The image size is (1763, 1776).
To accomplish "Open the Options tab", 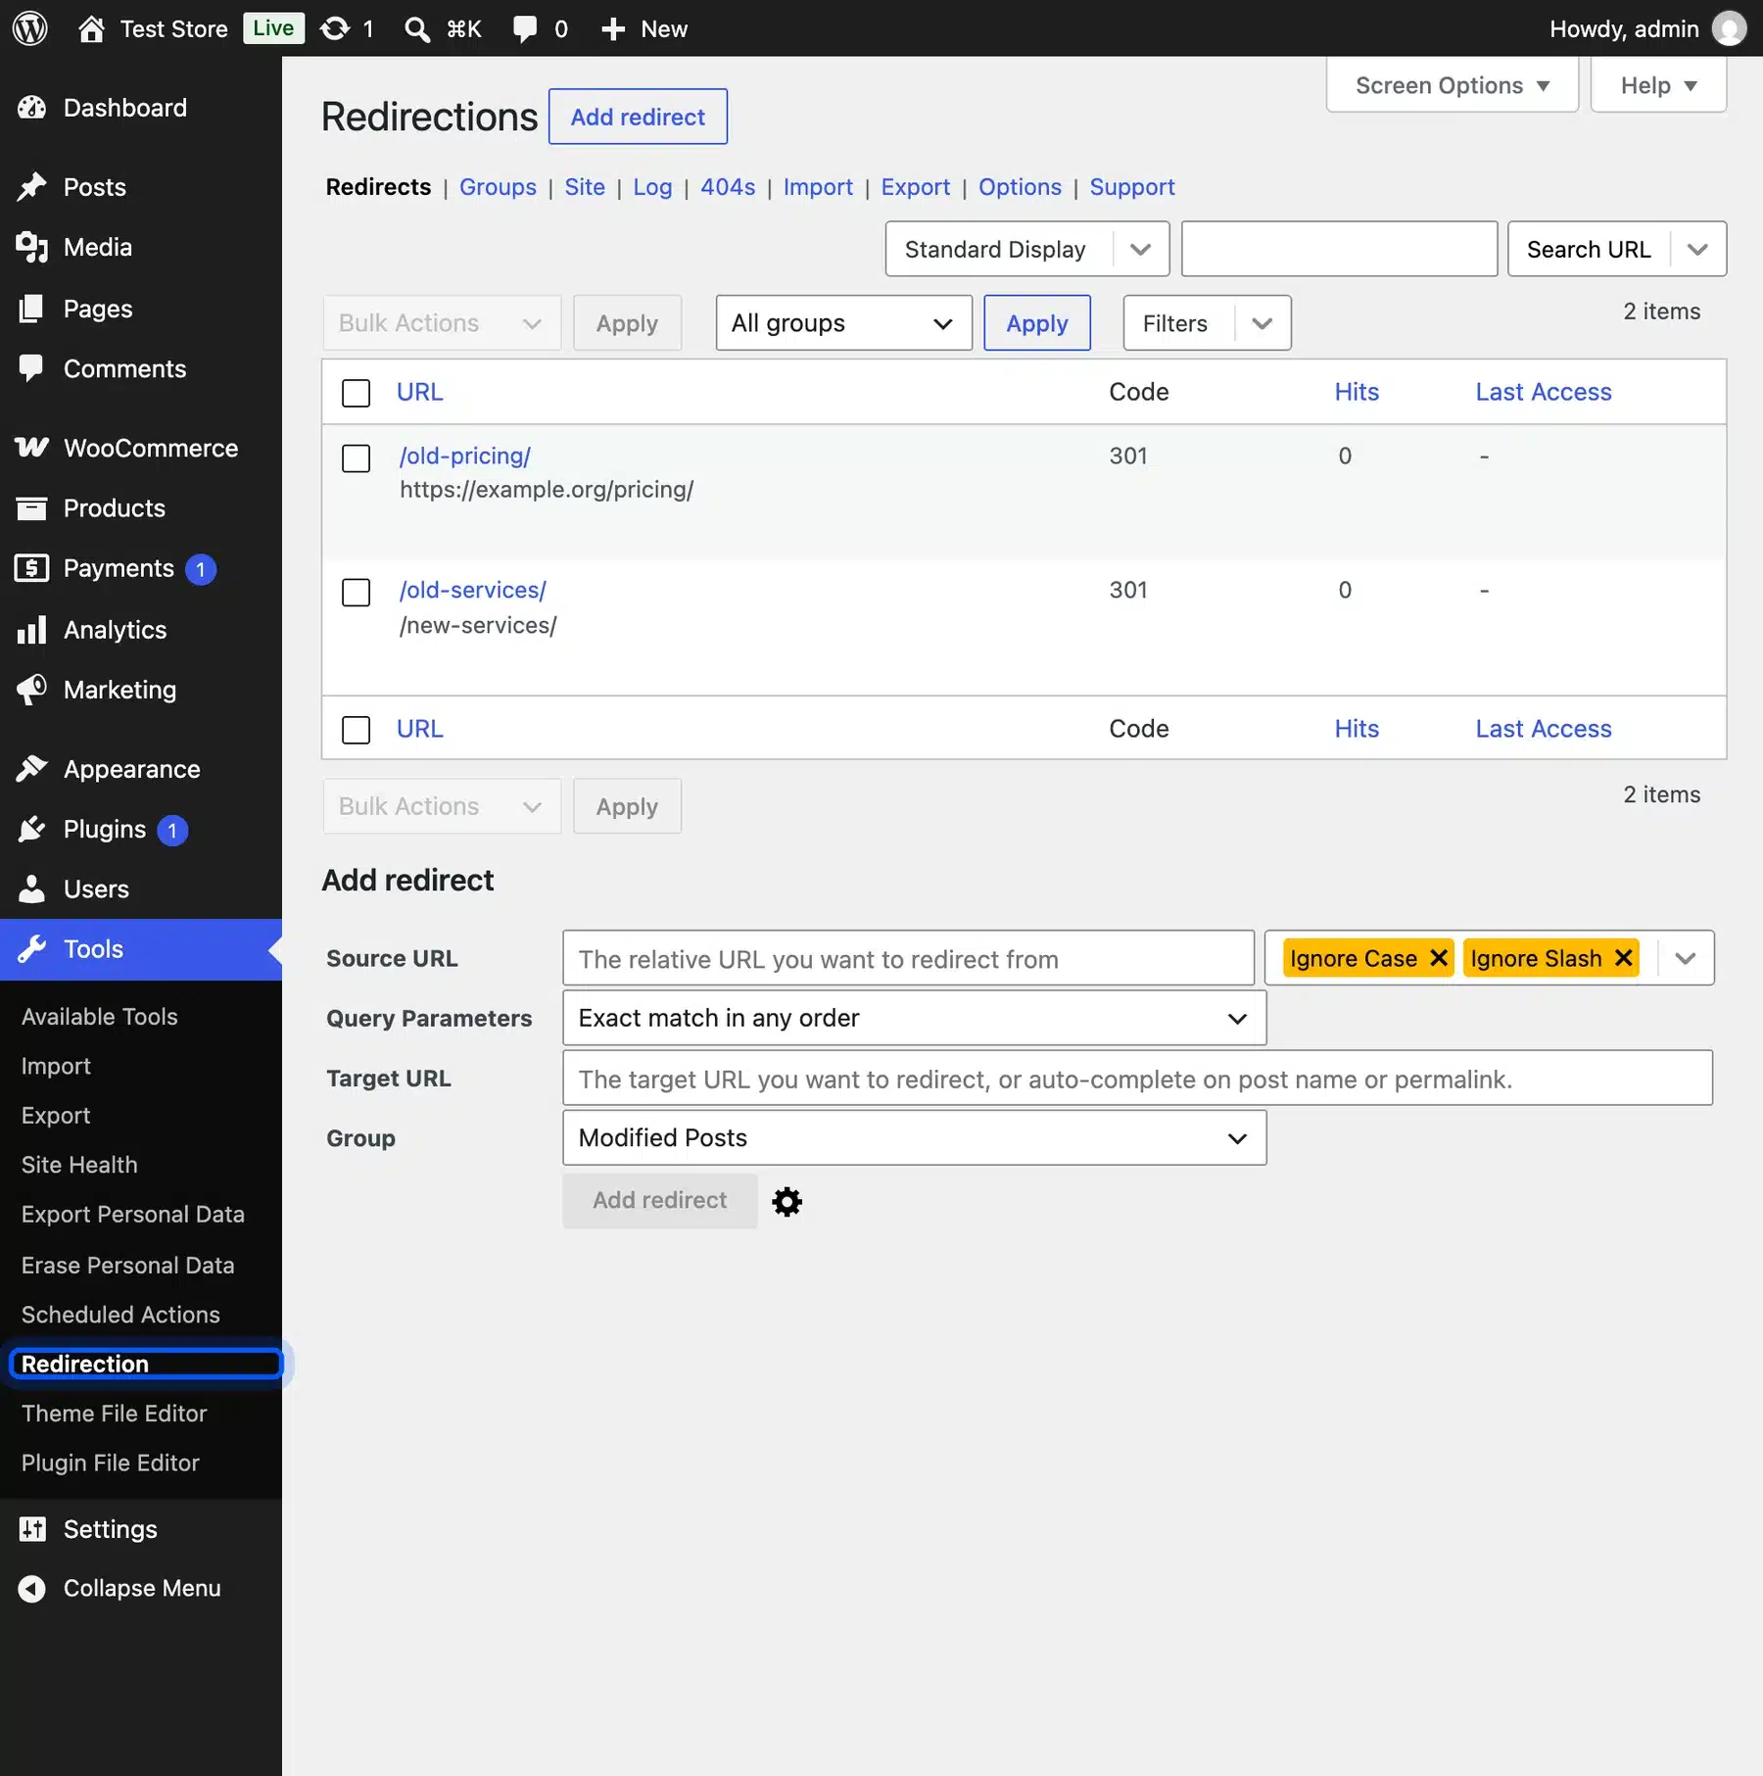I will (1020, 186).
